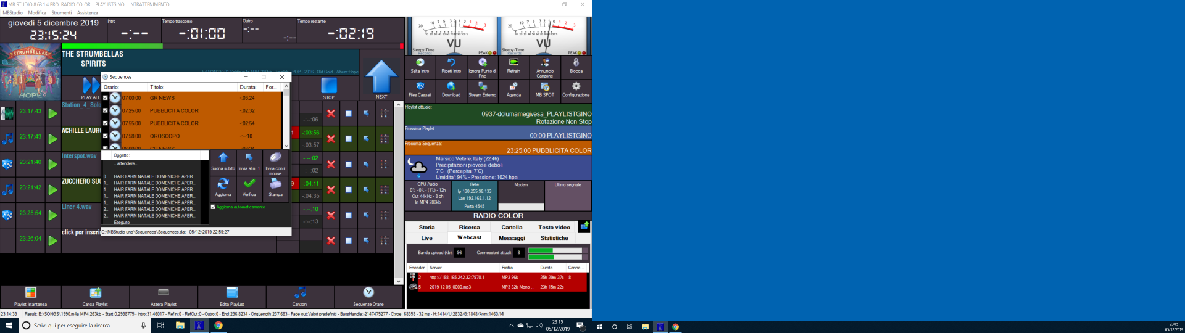
Task: Click Suona subito in Sequences window
Action: coord(223,159)
